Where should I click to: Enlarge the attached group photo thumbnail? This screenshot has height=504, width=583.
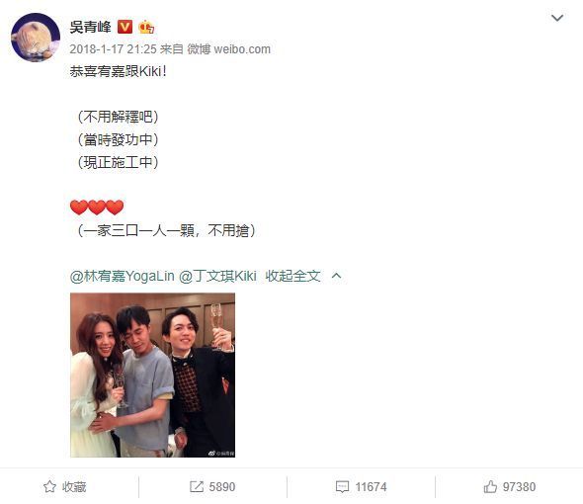[x=152, y=375]
